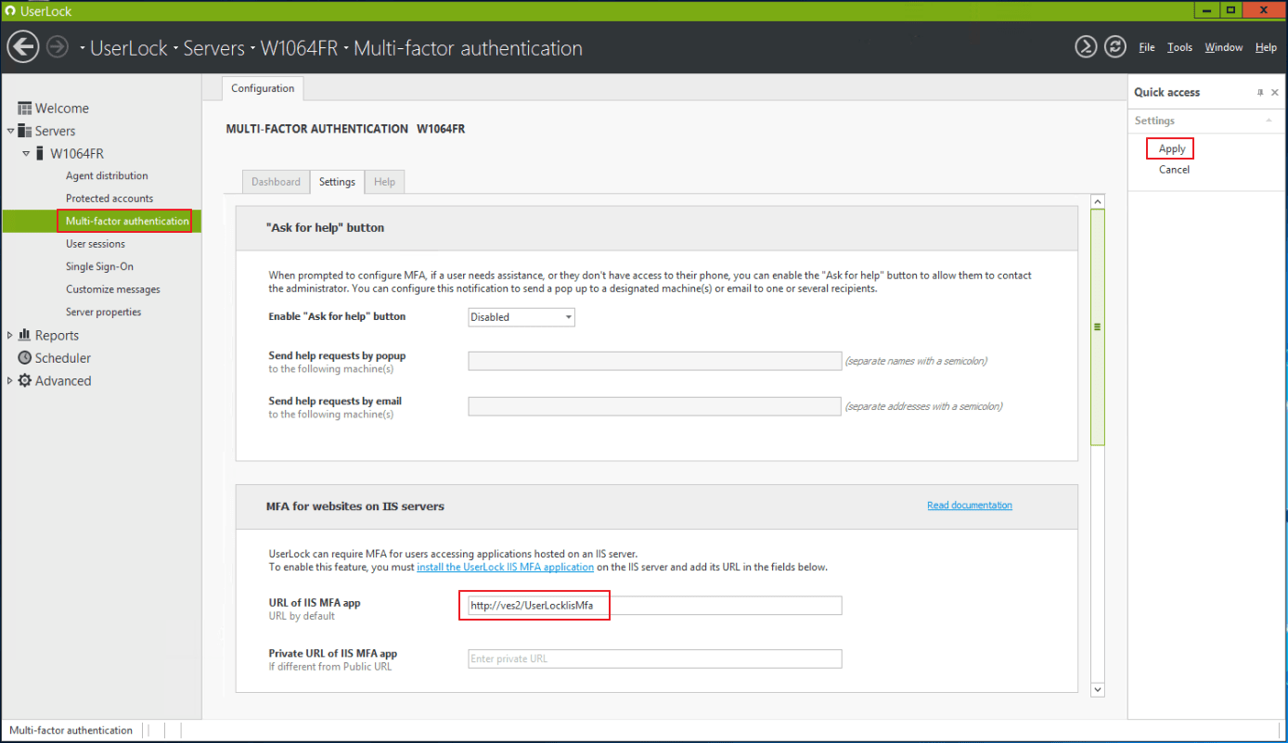Expand the Reports tree node
Viewport: 1288px width, 743px height.
10,335
